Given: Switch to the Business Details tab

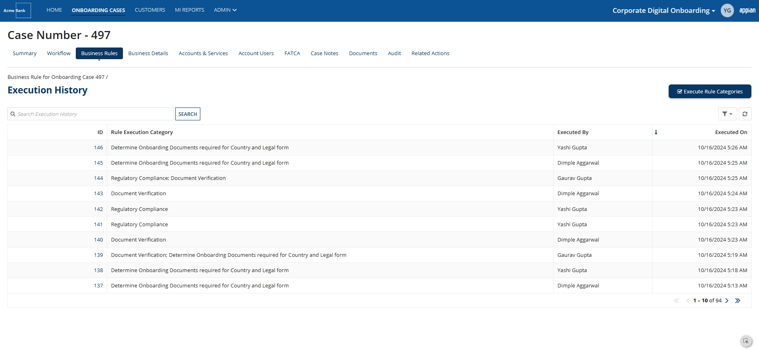Looking at the screenshot, I should click(148, 53).
